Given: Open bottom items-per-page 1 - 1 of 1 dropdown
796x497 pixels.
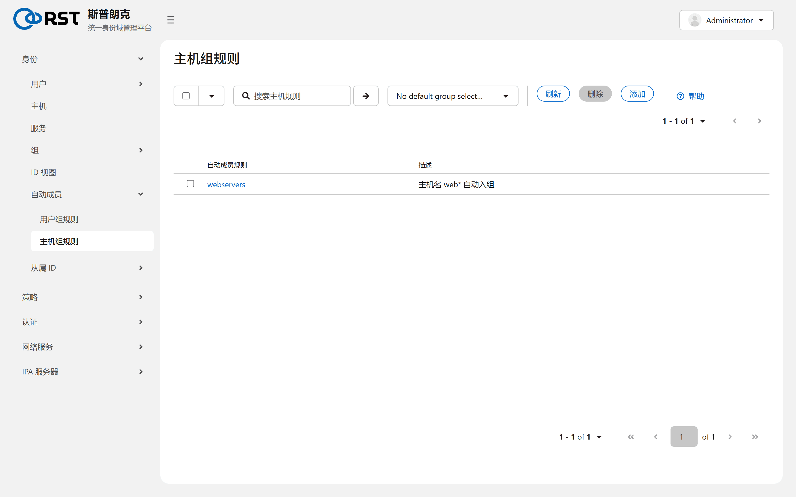Looking at the screenshot, I should tap(580, 437).
